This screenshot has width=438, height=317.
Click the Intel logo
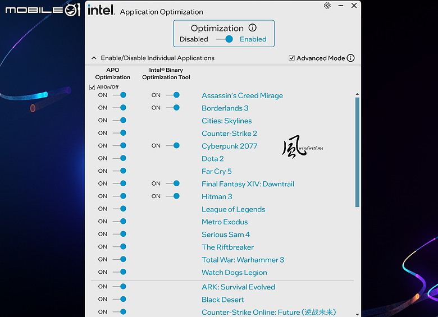point(101,10)
